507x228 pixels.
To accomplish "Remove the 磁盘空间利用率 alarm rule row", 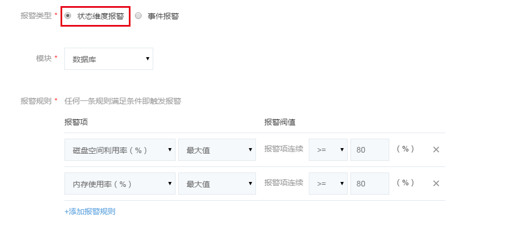I will point(436,150).
